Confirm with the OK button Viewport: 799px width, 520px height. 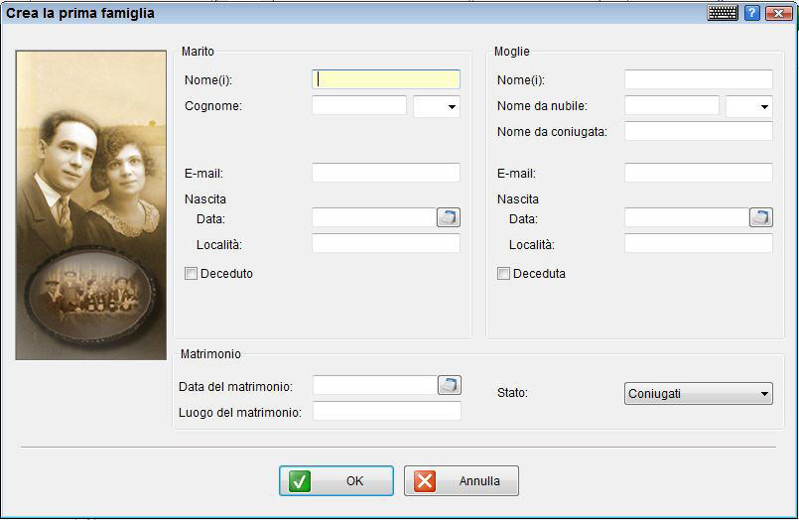coord(336,480)
